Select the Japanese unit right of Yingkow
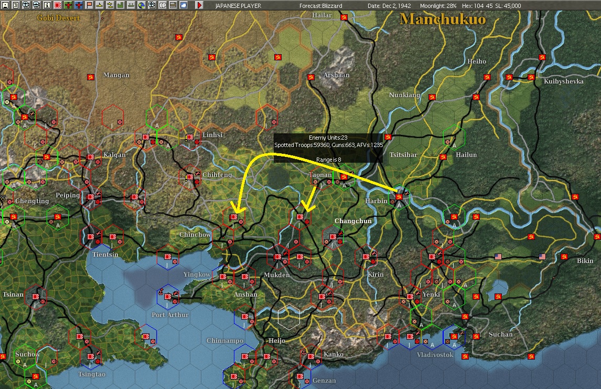601x389 pixels. click(223, 277)
